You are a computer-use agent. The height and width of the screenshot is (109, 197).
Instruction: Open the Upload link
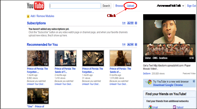130,6
